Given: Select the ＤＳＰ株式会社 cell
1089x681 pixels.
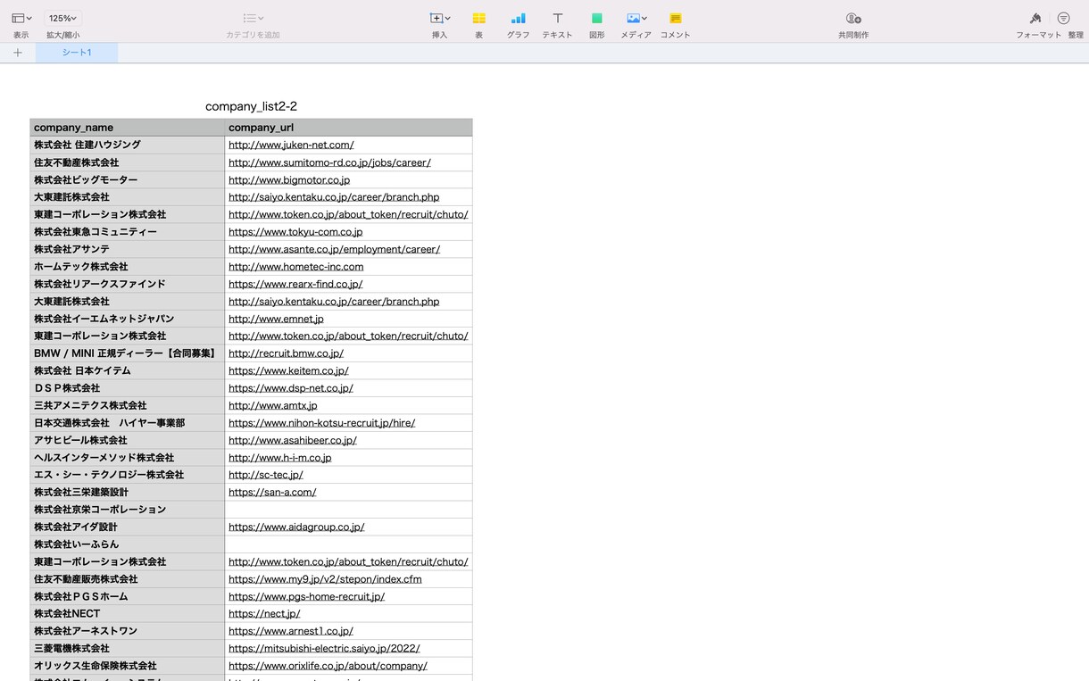Looking at the screenshot, I should click(x=128, y=388).
